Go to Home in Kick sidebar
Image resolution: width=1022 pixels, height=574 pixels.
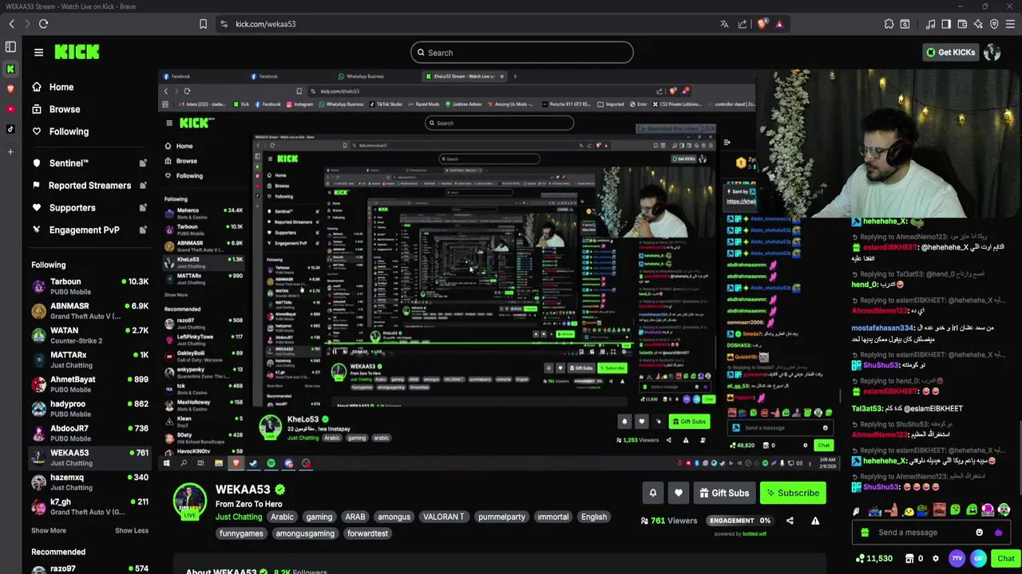click(x=61, y=87)
